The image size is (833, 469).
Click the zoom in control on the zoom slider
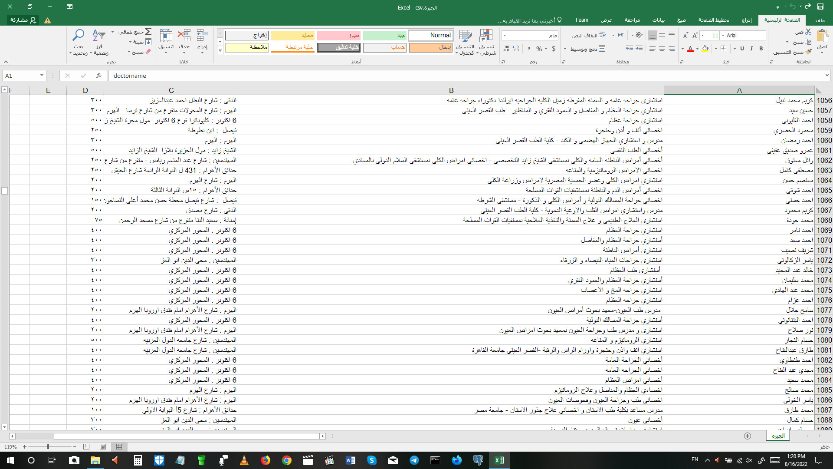click(x=25, y=446)
